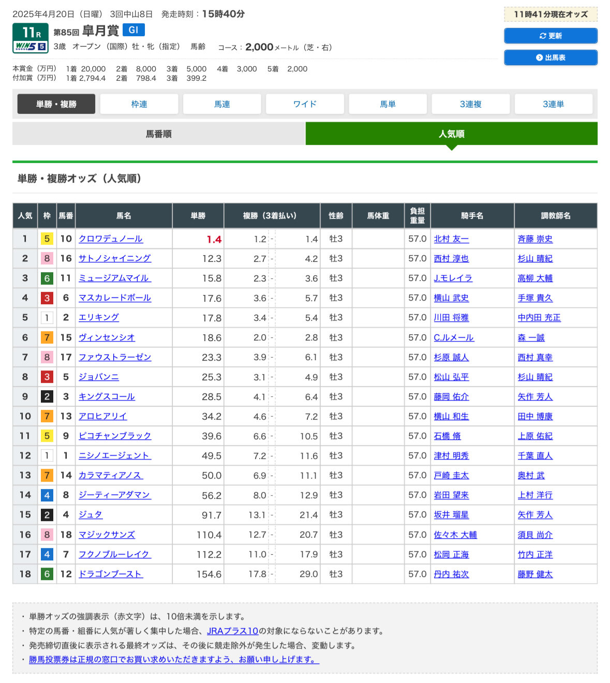The image size is (610, 683).
Task: Click the 更新 refresh odds button
Action: pyautogui.click(x=551, y=36)
